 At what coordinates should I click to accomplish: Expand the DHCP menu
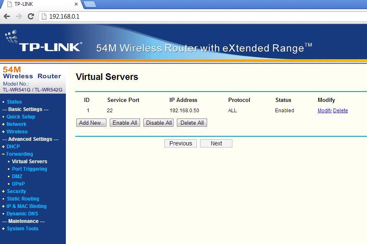point(13,147)
